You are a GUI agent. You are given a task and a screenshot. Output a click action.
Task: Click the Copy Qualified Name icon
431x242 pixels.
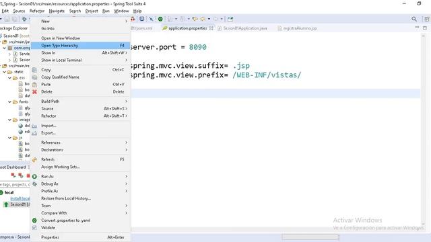[34, 77]
